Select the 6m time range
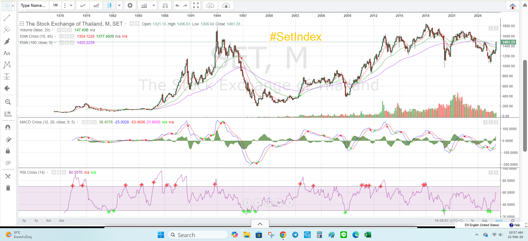The image size is (528, 241). tap(62, 221)
